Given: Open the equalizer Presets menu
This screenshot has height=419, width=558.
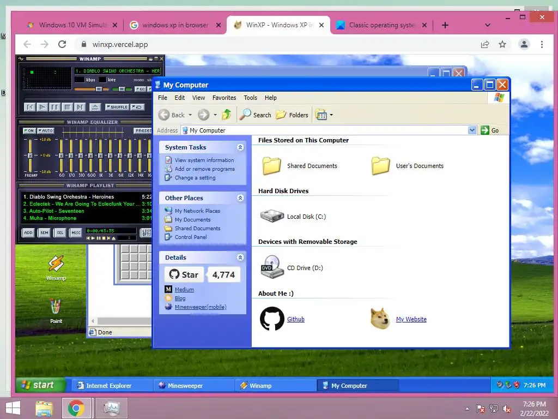Looking at the screenshot, I should coord(143,130).
